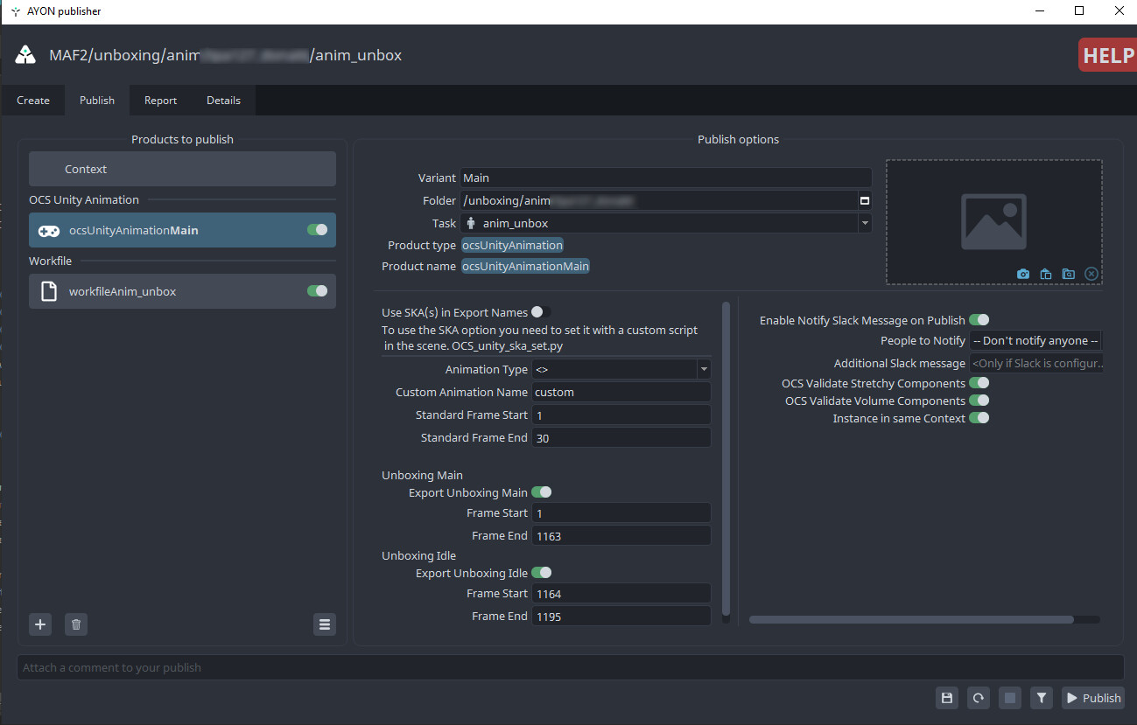Click the plus add product icon

point(40,624)
